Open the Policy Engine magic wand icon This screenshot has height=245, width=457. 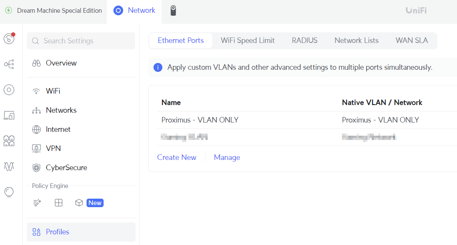[x=37, y=203]
